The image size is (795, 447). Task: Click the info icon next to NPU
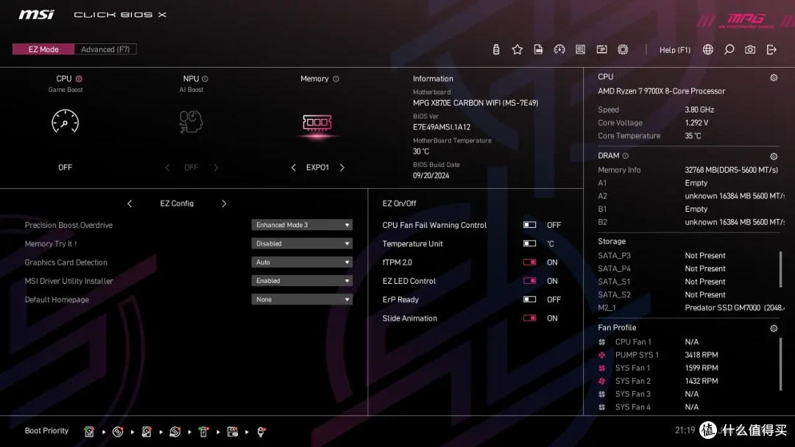pos(205,79)
